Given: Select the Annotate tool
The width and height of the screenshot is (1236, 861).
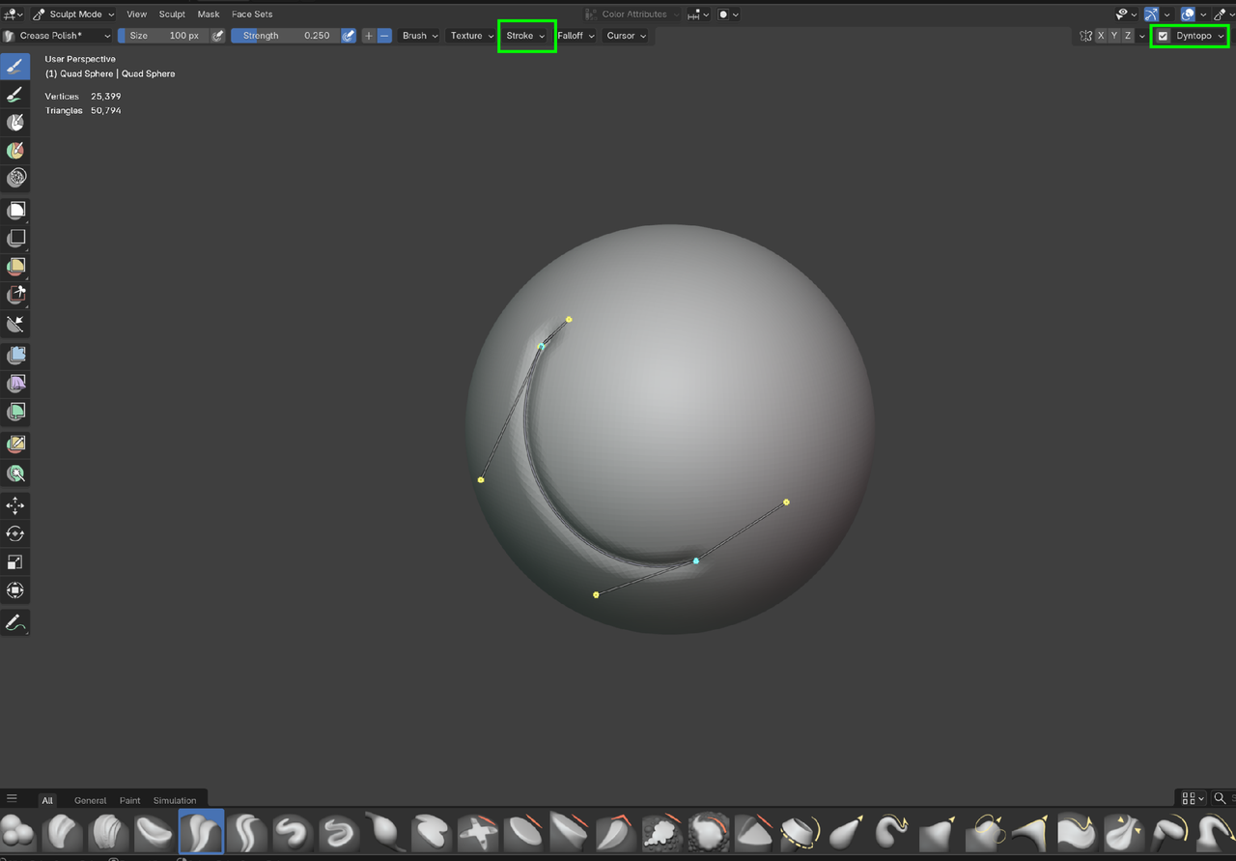Looking at the screenshot, I should [x=15, y=623].
